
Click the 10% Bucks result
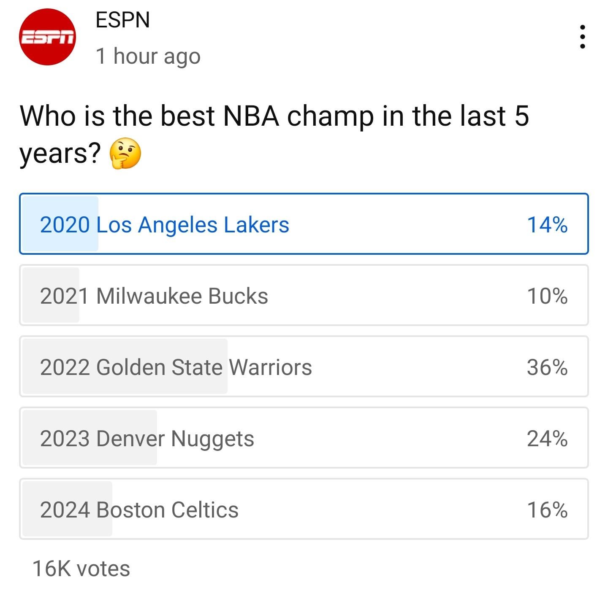pos(547,296)
